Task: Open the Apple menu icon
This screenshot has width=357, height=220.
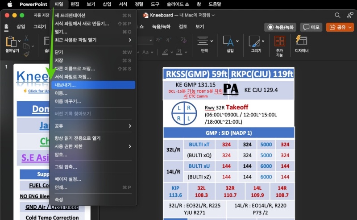Action: pos(9,4)
